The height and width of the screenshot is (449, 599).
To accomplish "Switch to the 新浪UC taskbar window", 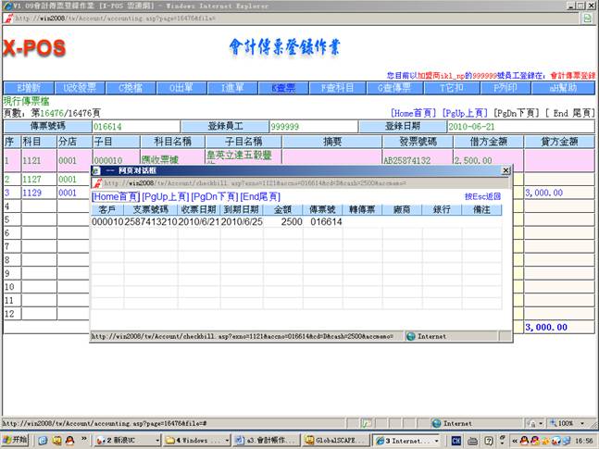I will (x=128, y=441).
